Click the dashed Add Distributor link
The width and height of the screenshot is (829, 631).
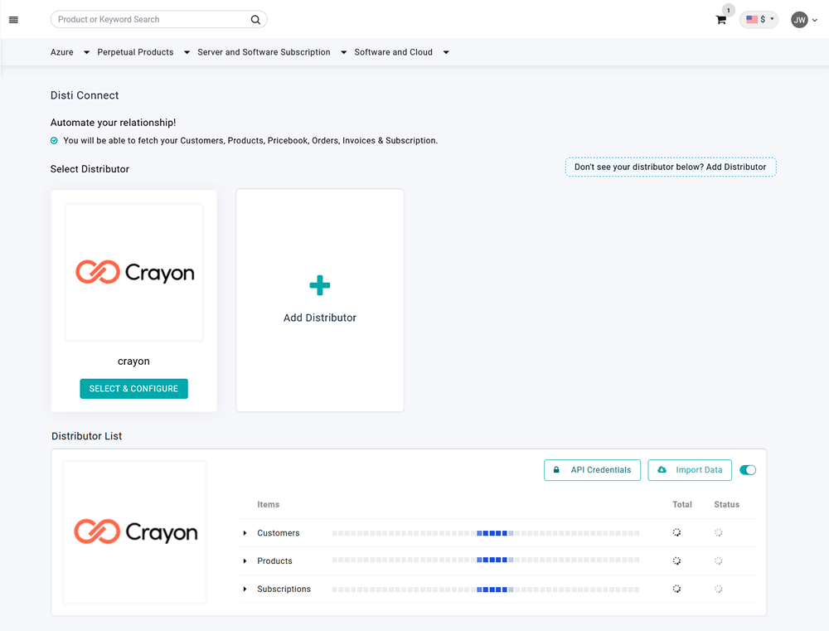(x=671, y=167)
